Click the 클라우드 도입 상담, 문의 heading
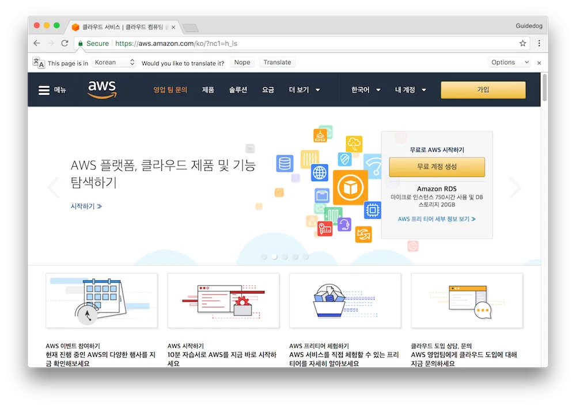Viewport: 576px width, 407px height. pyautogui.click(x=441, y=345)
